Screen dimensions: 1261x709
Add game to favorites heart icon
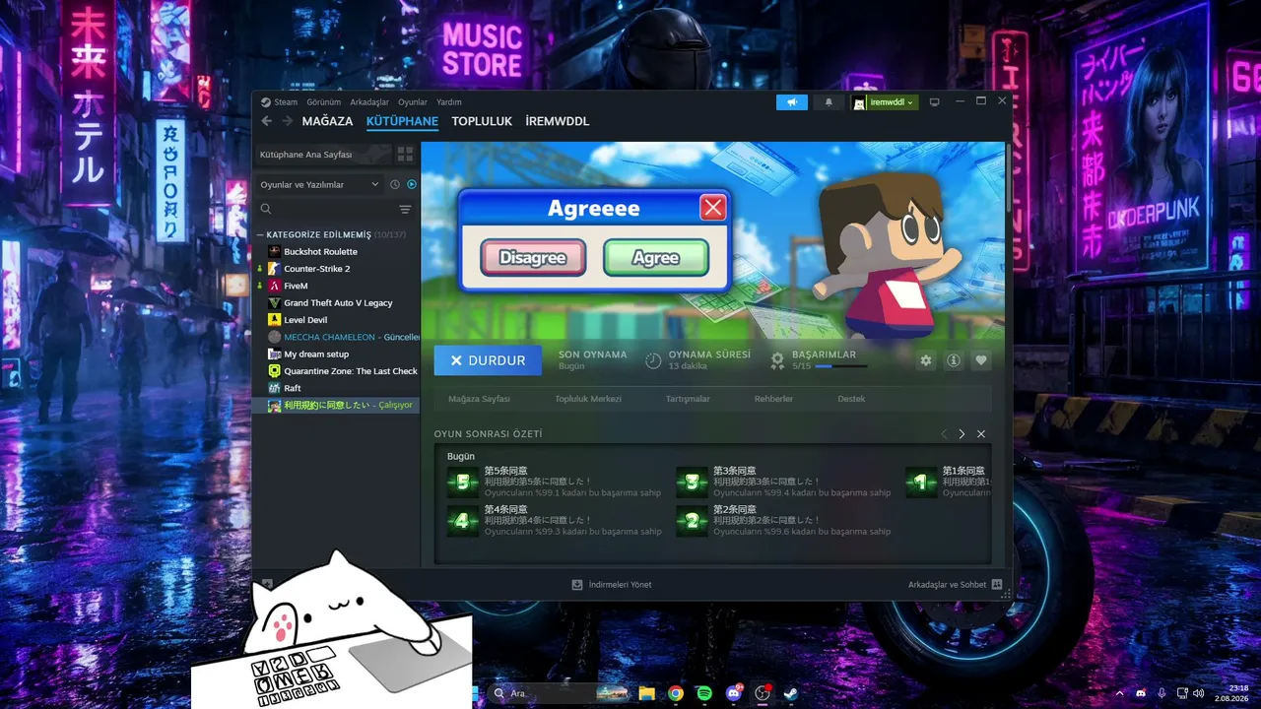981,360
